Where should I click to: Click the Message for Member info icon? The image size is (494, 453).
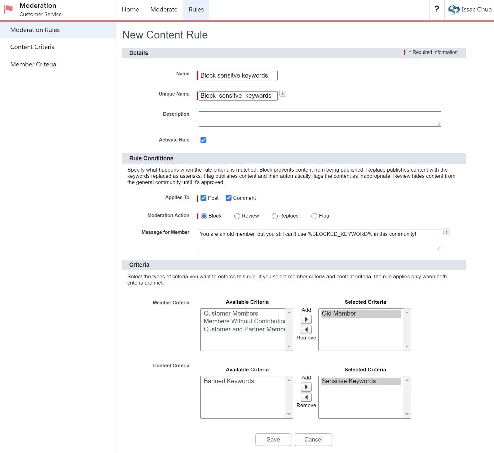(x=447, y=232)
